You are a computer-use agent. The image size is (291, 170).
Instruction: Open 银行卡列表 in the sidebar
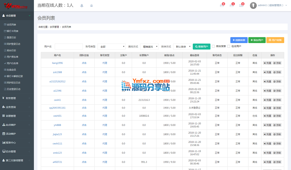[12, 31]
